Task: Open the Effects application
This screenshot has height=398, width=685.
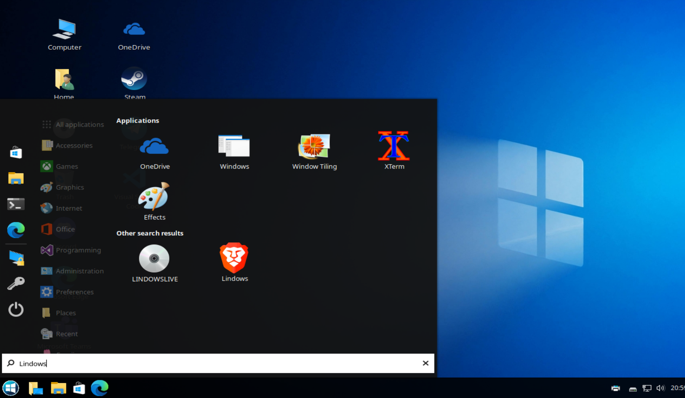Action: point(154,201)
